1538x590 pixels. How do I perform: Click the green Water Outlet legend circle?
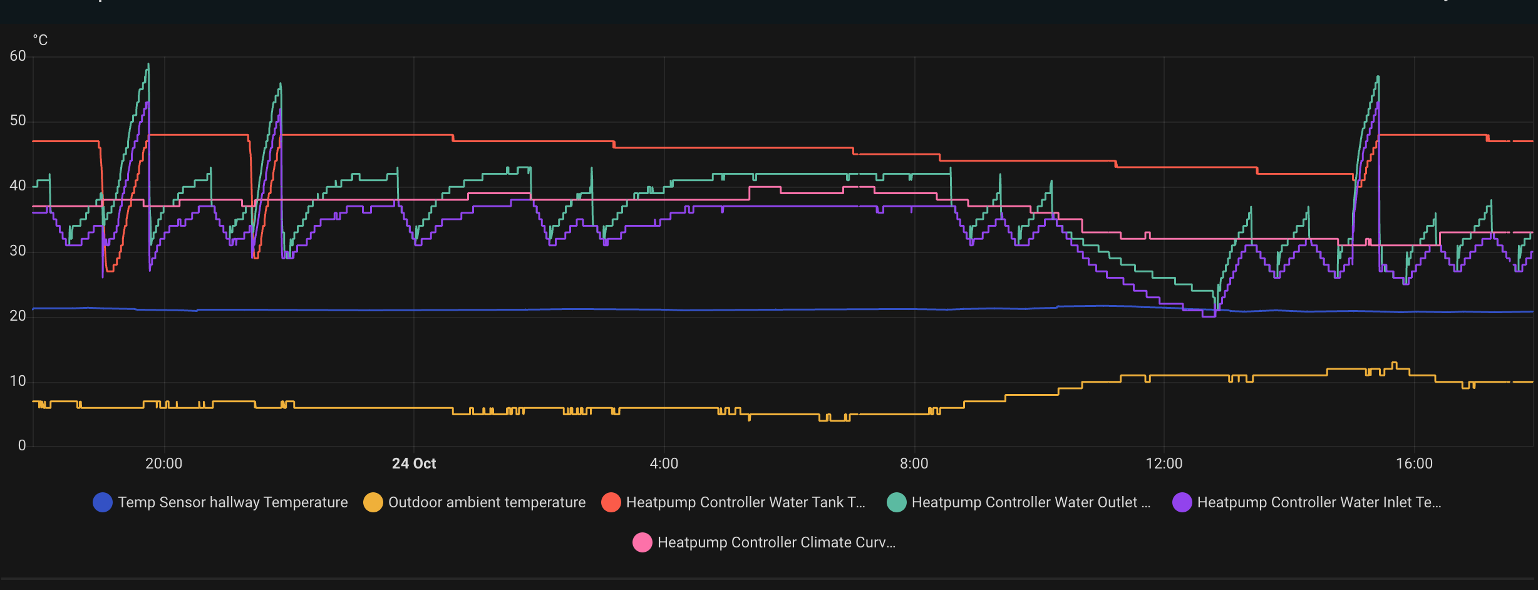pos(897,502)
